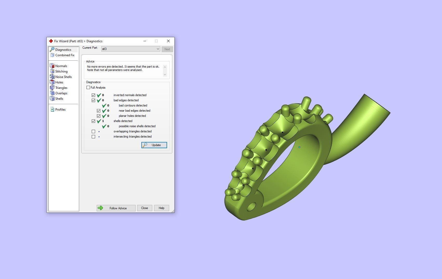Click the green check beside bad contours
The width and height of the screenshot is (442, 279).
104,105
